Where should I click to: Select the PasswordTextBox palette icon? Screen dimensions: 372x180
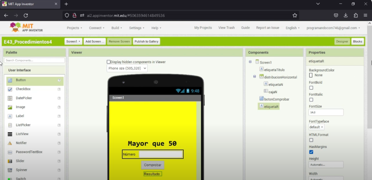click(10, 152)
